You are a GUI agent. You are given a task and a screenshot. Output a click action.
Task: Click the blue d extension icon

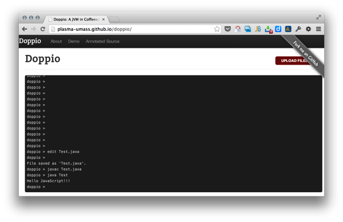pos(278,29)
